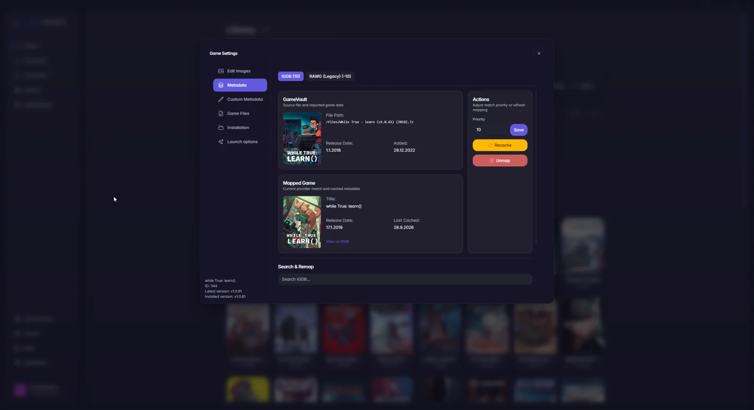Click the last cached date 28.9.2026
The image size is (754, 410).
[404, 228]
